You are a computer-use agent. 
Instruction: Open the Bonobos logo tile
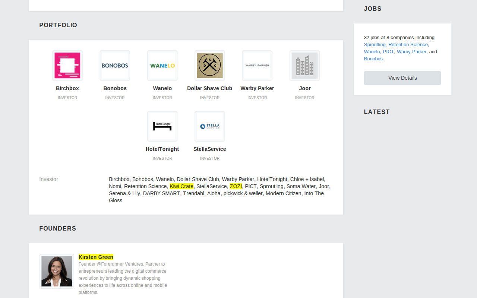(115, 66)
